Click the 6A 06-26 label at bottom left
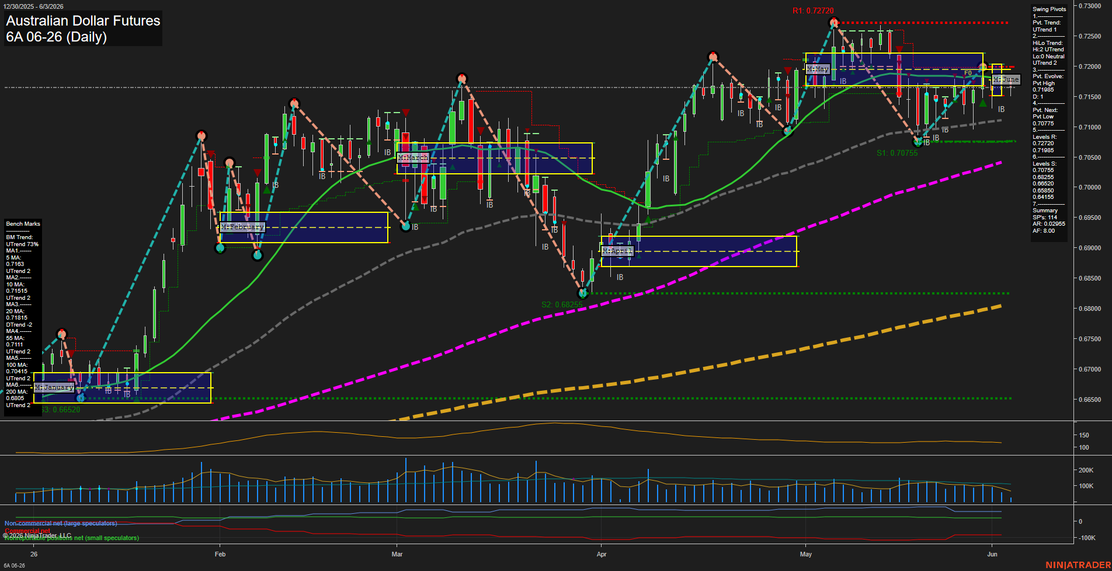Screen dimensions: 1112x571 point(14,566)
